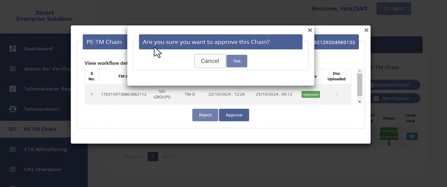Click the Reject button in workflow
This screenshot has width=447, height=187.
(x=205, y=115)
